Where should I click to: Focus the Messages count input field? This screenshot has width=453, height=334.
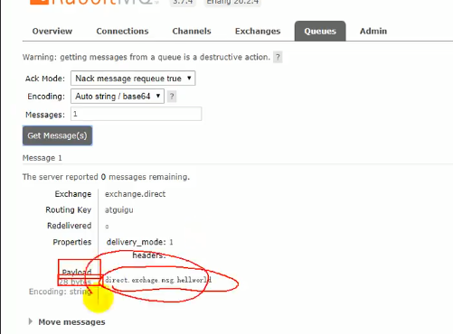tap(136, 114)
